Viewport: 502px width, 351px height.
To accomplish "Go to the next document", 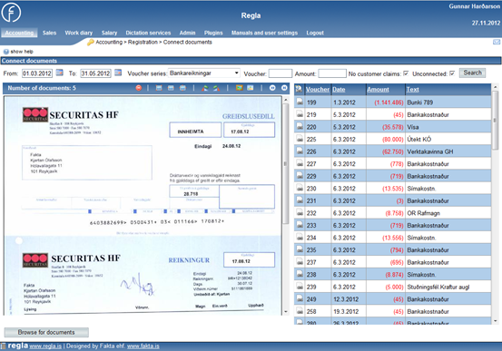I will pyautogui.click(x=284, y=88).
